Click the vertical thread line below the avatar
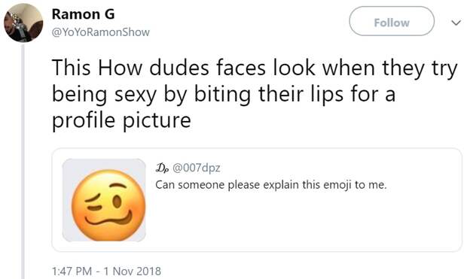The image size is (467, 279). [x=23, y=161]
